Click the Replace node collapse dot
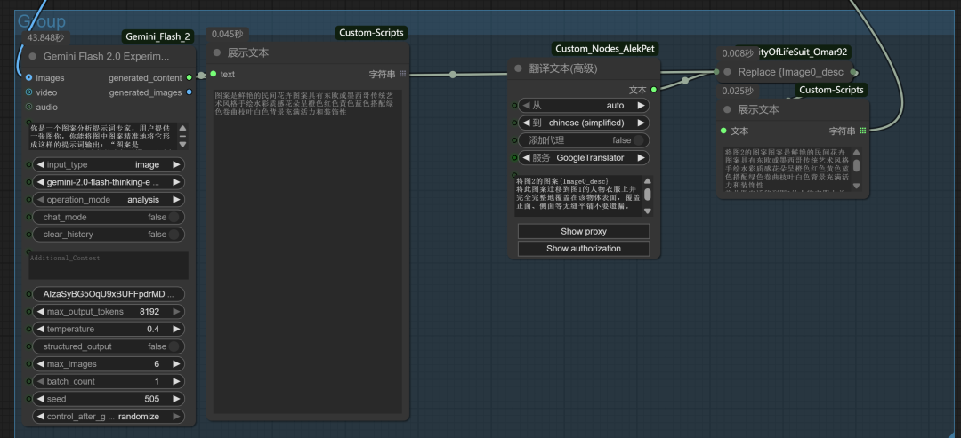 [728, 72]
